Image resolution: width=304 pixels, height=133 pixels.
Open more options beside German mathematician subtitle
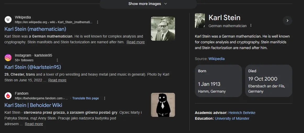(x=251, y=26)
